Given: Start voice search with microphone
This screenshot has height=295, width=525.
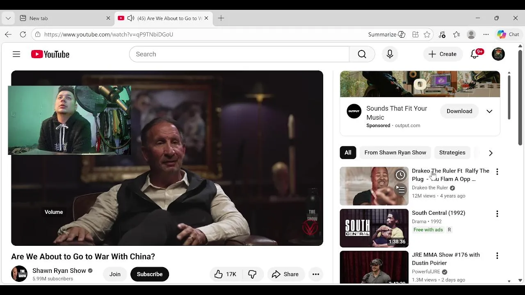Looking at the screenshot, I should pyautogui.click(x=390, y=54).
